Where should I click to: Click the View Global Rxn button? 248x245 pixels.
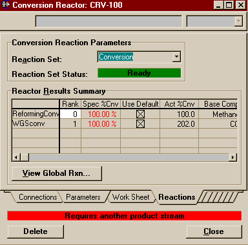point(57,173)
